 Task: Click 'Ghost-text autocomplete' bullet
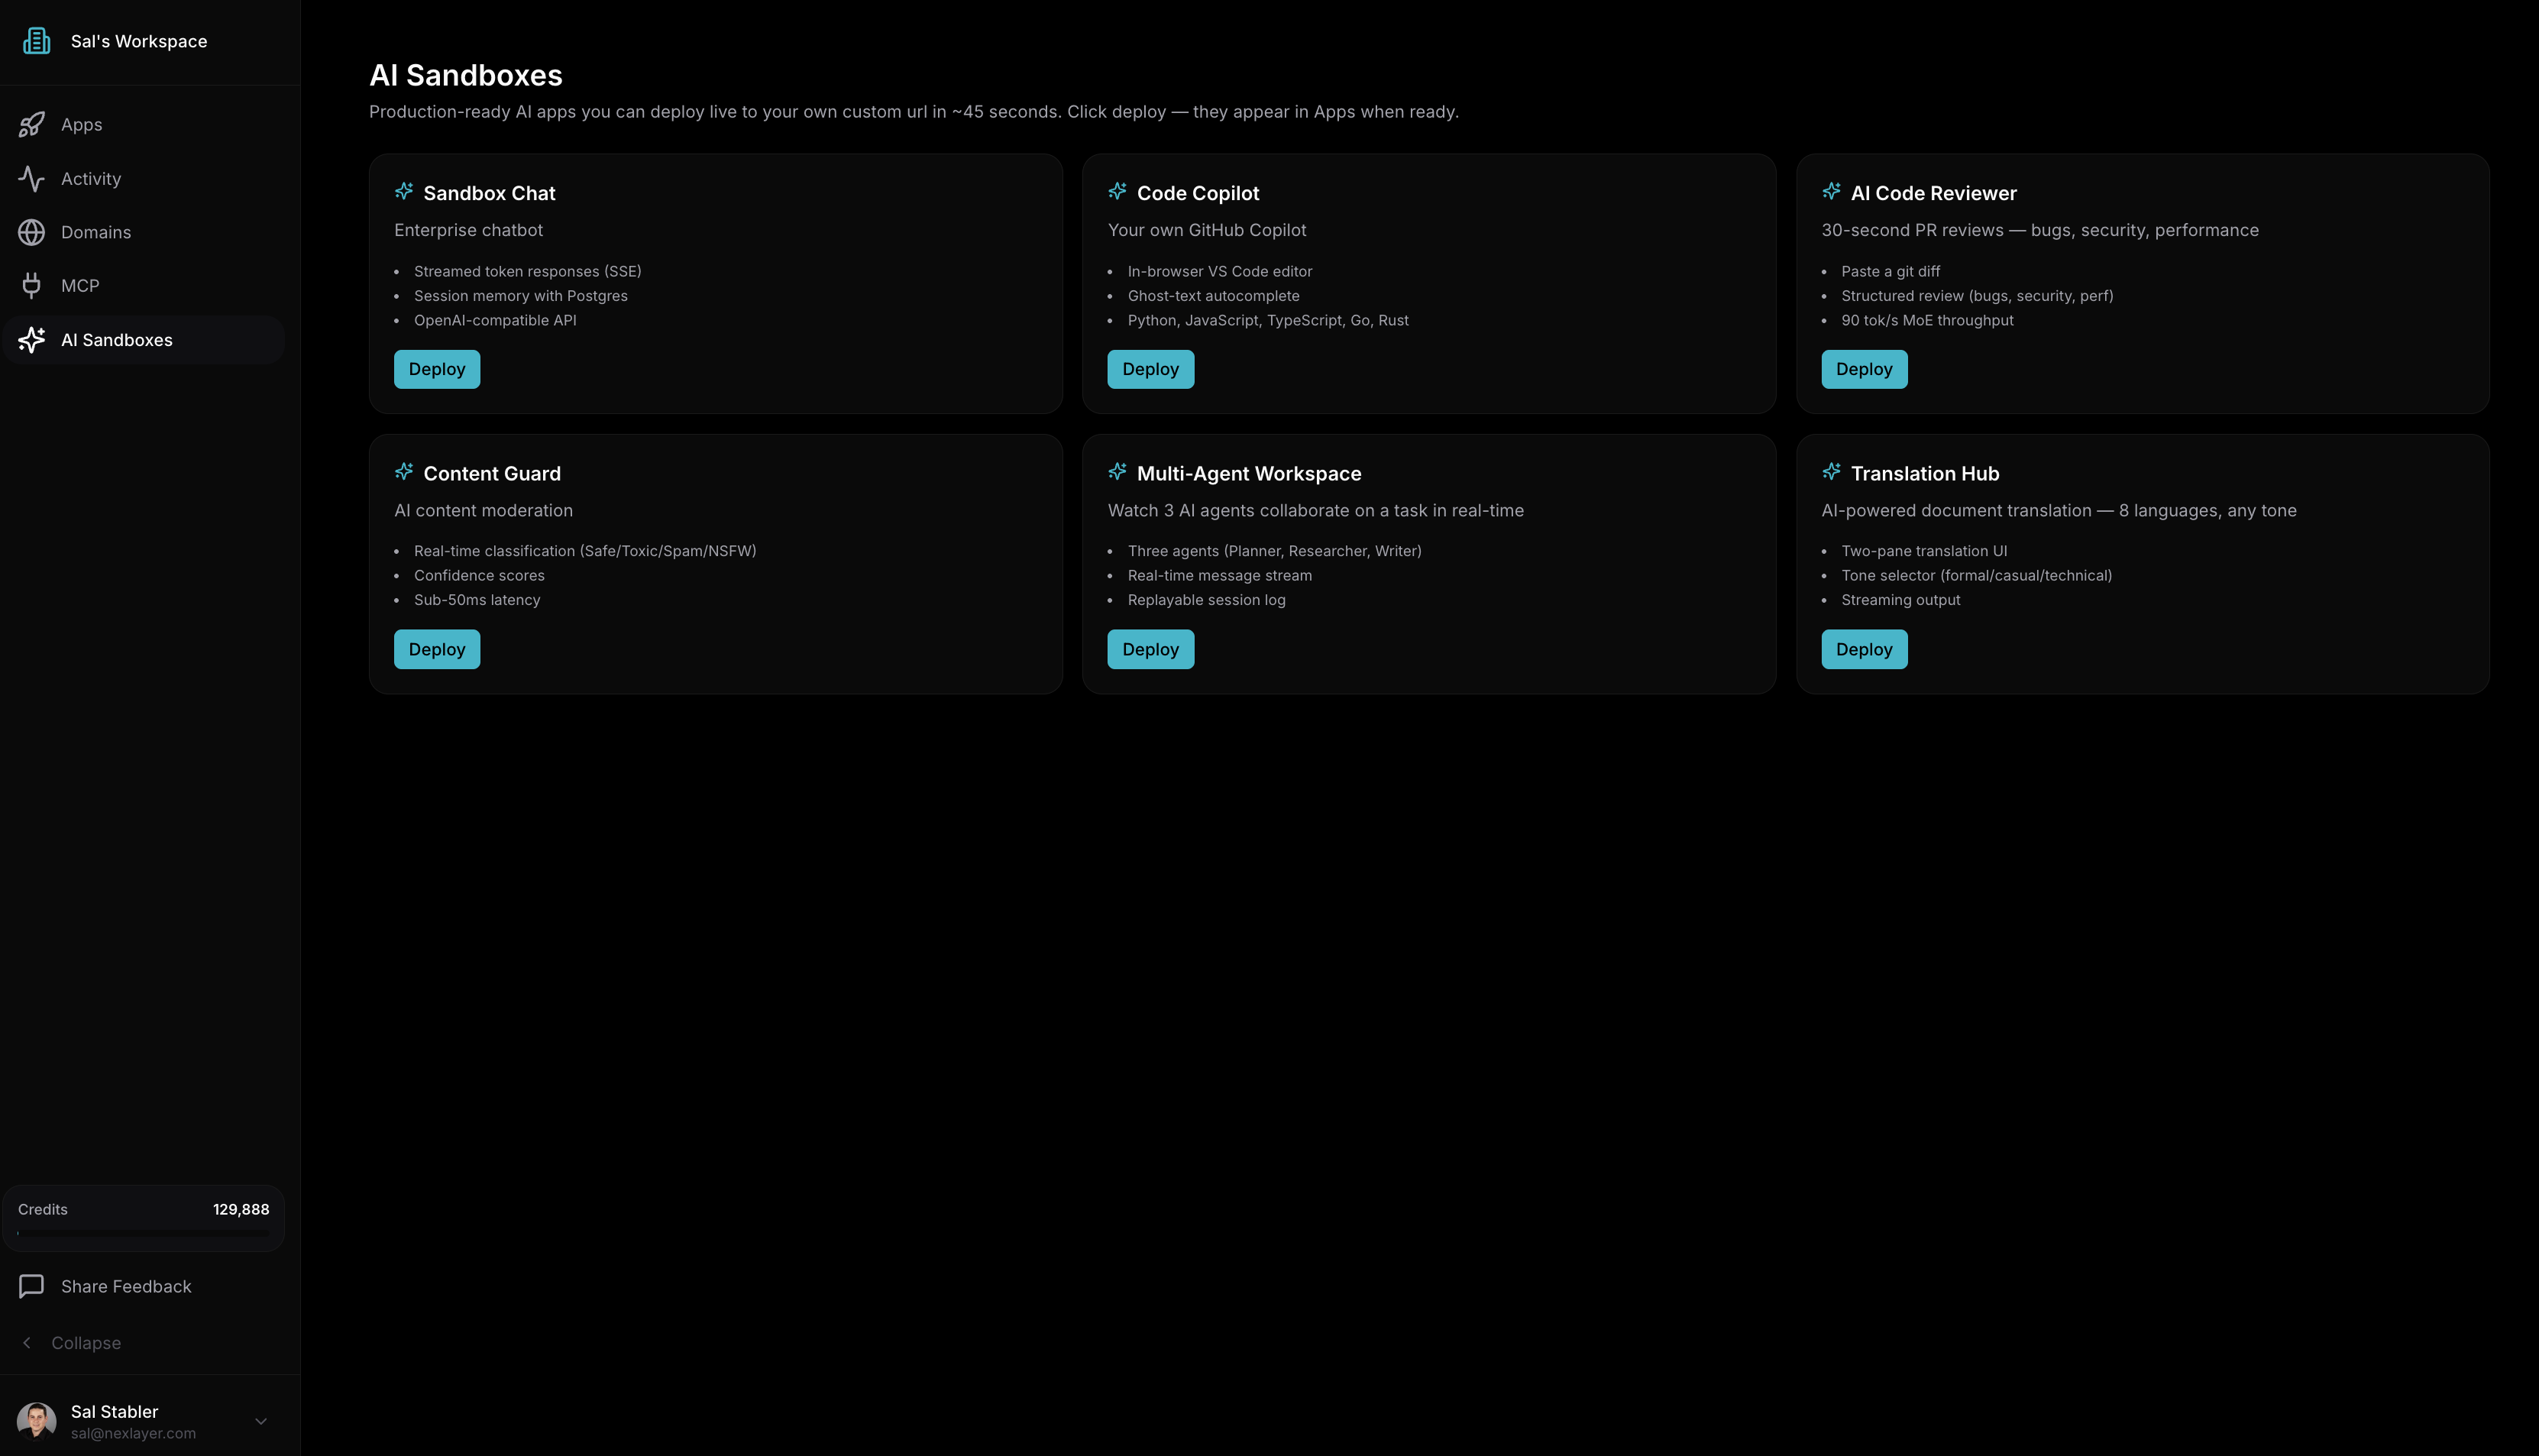coord(1214,296)
